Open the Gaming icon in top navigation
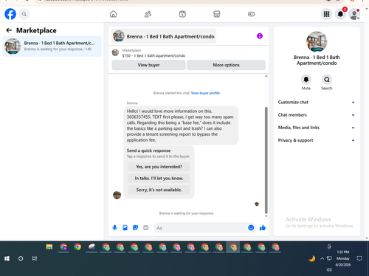This screenshot has width=369, height=276. click(x=251, y=14)
